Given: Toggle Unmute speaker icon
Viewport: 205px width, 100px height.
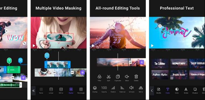Looking at the screenshot, I should pyautogui.click(x=131, y=88).
